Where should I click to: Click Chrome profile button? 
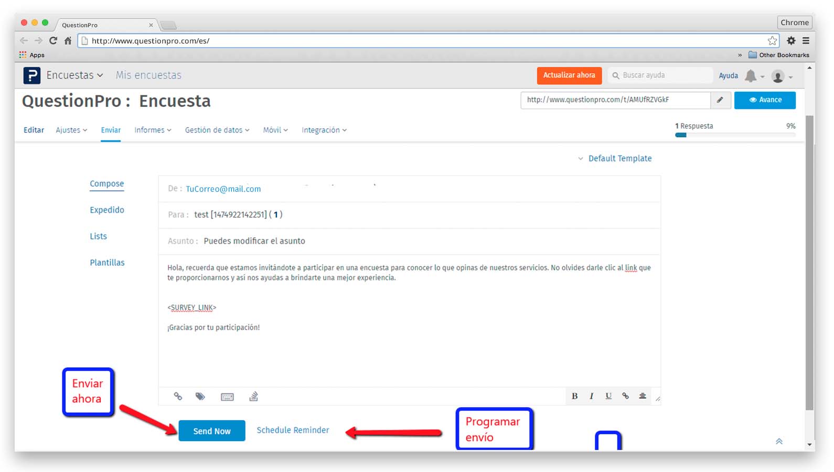coord(795,23)
